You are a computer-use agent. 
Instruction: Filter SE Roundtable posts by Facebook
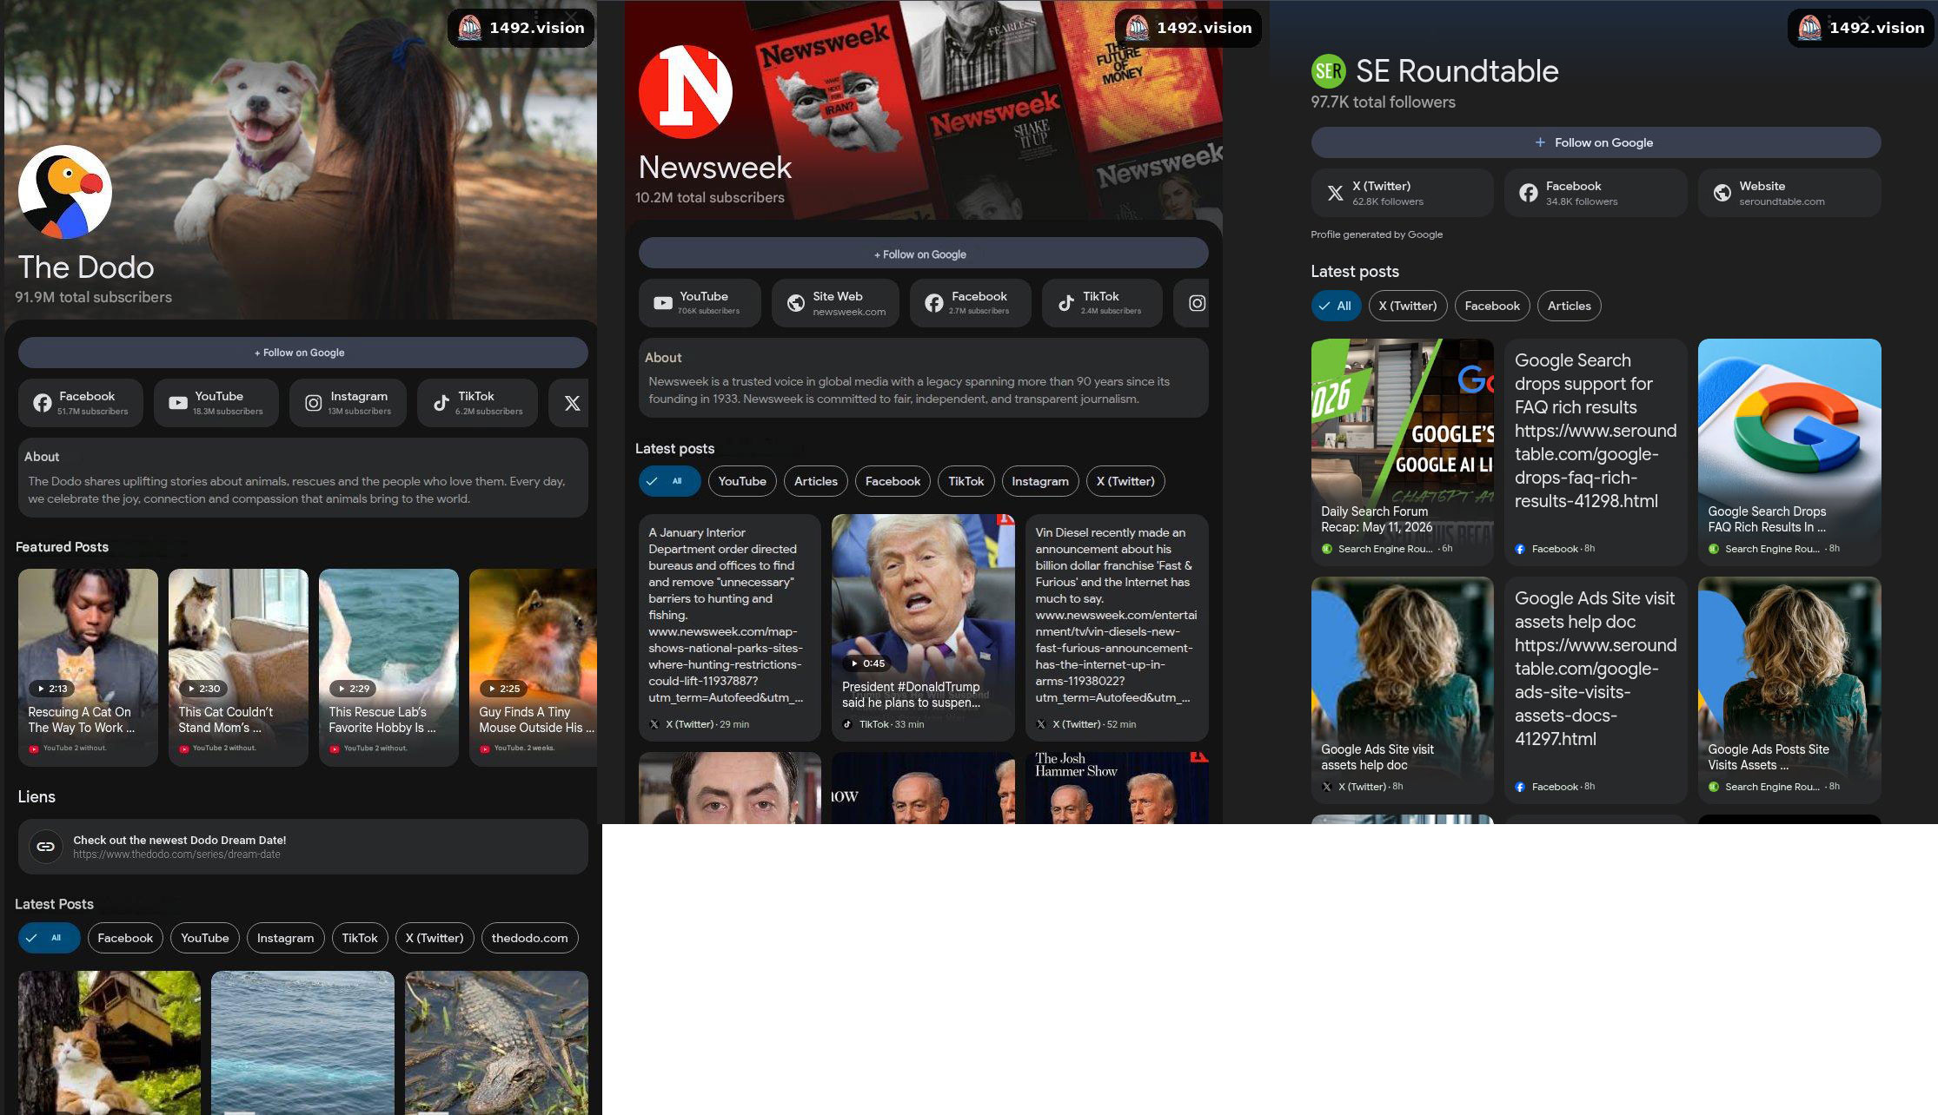pos(1492,306)
